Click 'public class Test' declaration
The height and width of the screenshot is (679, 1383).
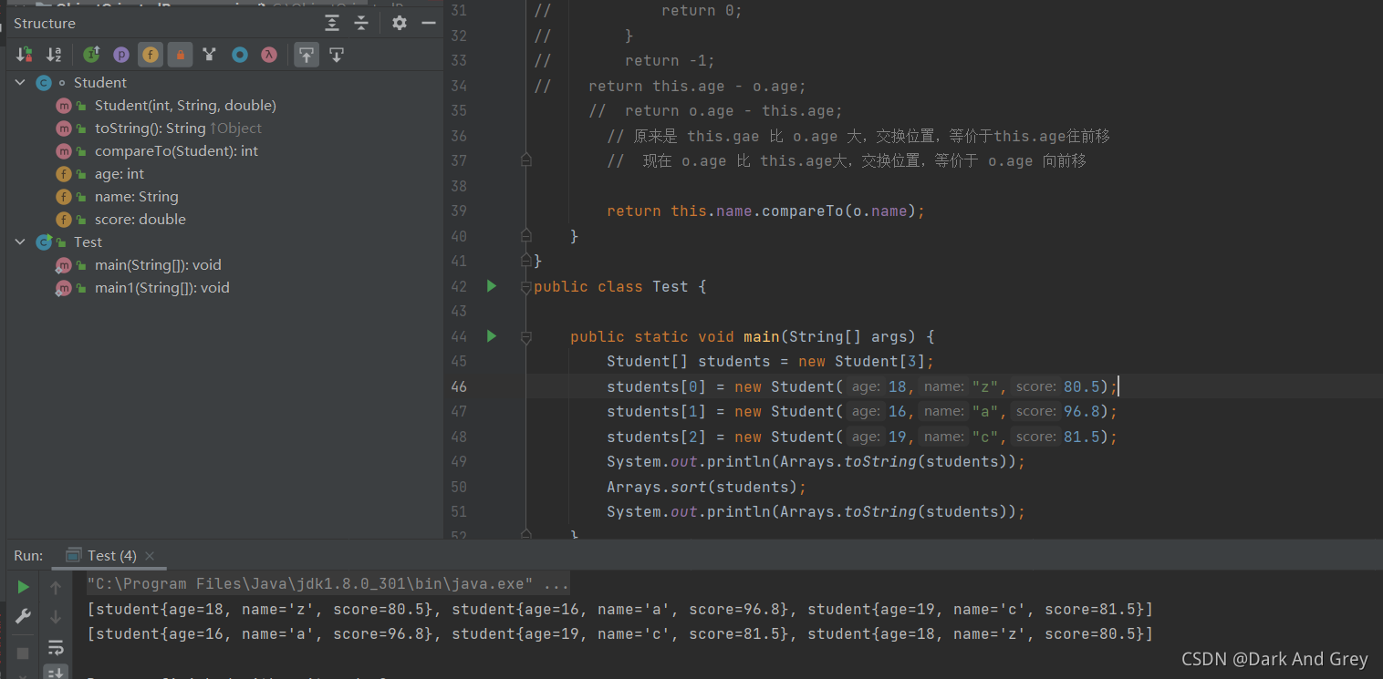pos(611,286)
